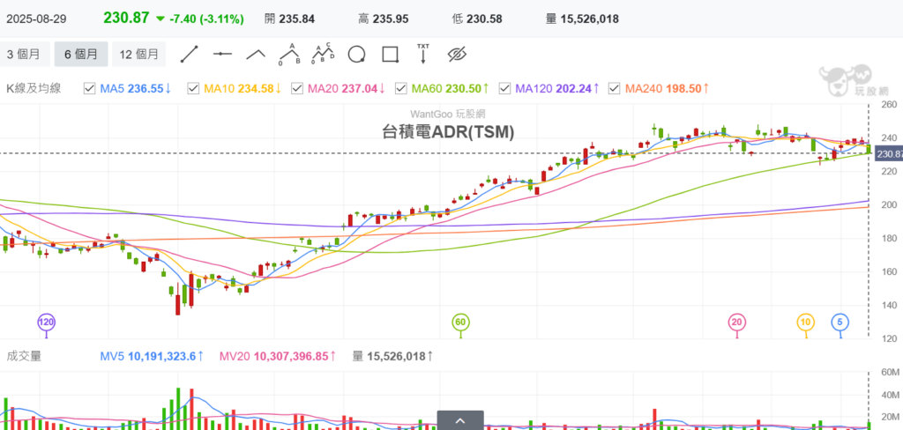
Task: Select the circle drawing tool
Action: [356, 55]
